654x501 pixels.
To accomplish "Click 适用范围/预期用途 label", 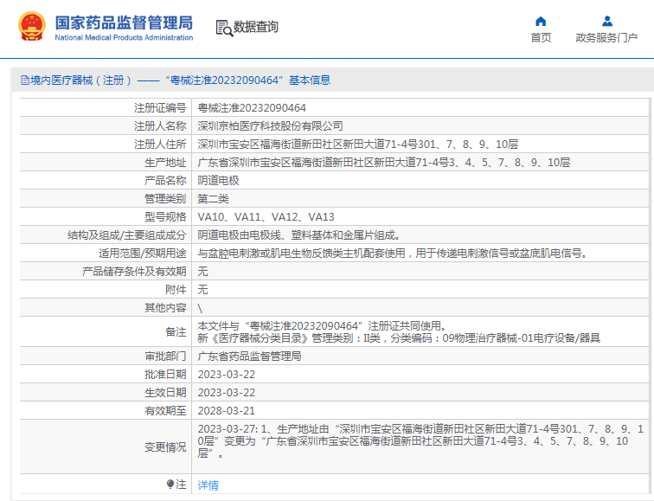I will tap(143, 254).
